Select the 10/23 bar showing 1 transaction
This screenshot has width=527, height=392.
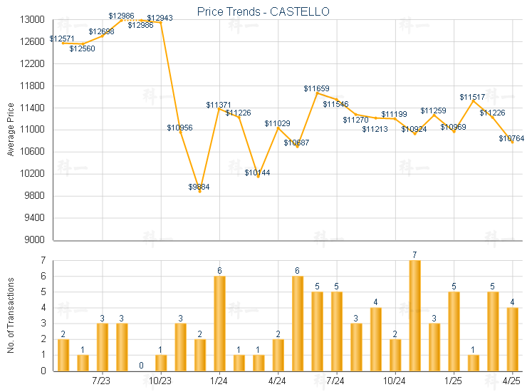(161, 363)
